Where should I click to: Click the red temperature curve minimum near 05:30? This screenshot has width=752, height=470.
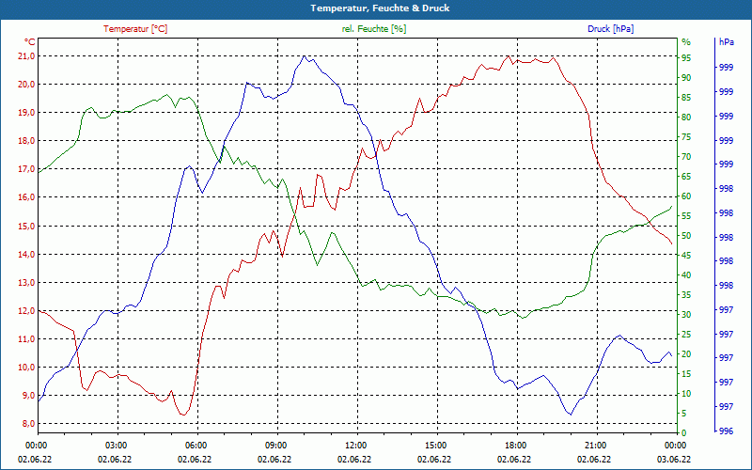pos(182,415)
